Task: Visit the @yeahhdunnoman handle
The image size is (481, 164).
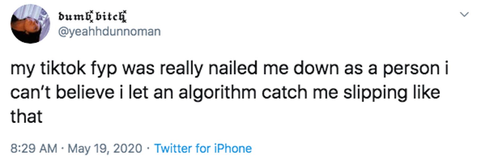Action: [x=109, y=31]
